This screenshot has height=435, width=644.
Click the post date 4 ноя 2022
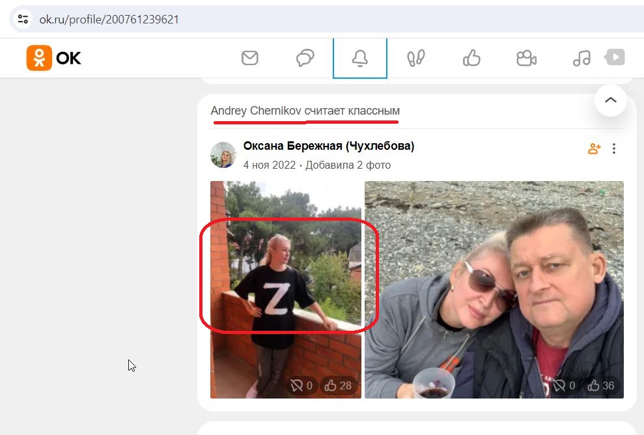(270, 165)
